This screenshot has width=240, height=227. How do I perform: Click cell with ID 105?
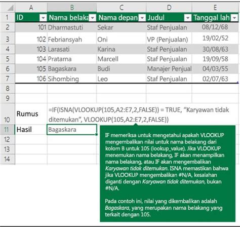click(31, 68)
